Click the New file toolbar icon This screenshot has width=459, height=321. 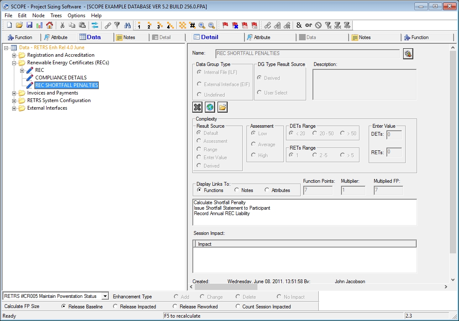(x=9, y=26)
